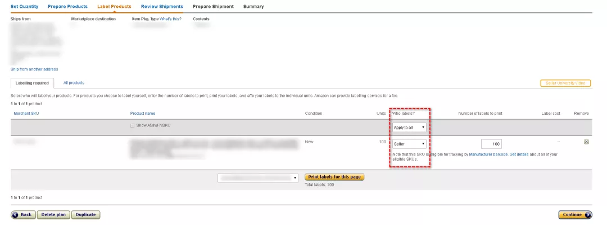Image resolution: width=607 pixels, height=225 pixels.
Task: Focus the number of labels input field
Action: tap(492, 144)
